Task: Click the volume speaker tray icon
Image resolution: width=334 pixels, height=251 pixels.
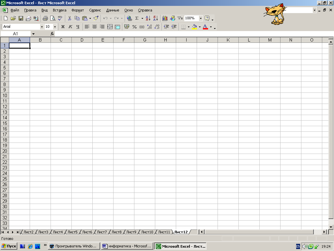Action: (305, 246)
